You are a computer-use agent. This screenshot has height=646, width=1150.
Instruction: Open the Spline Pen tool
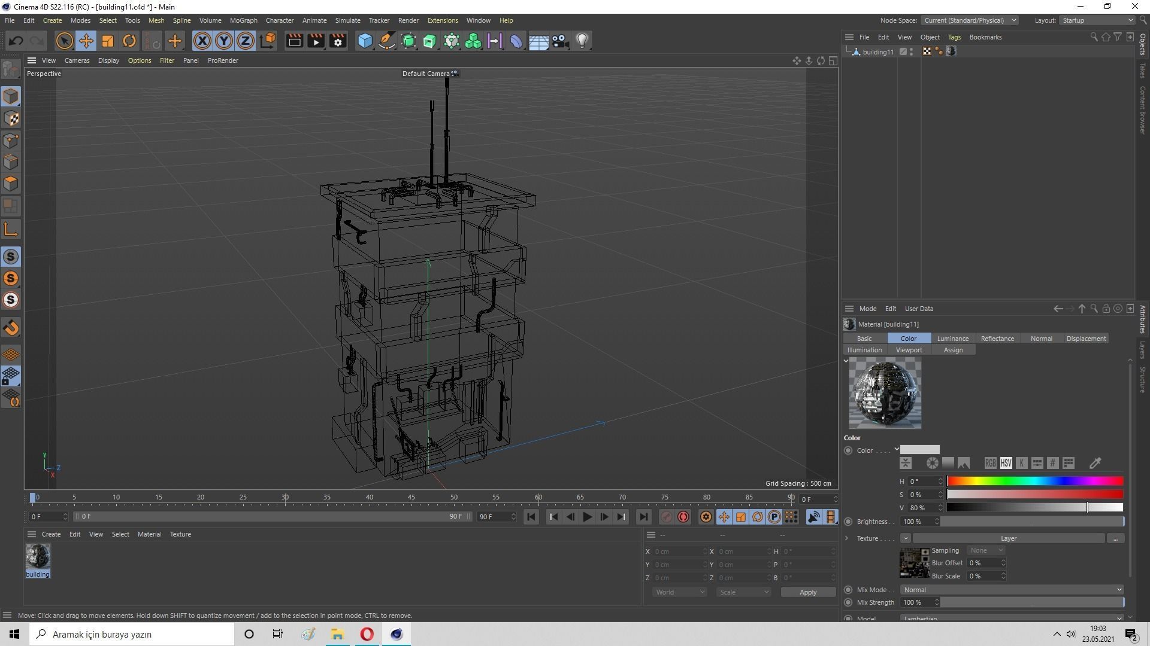point(387,41)
